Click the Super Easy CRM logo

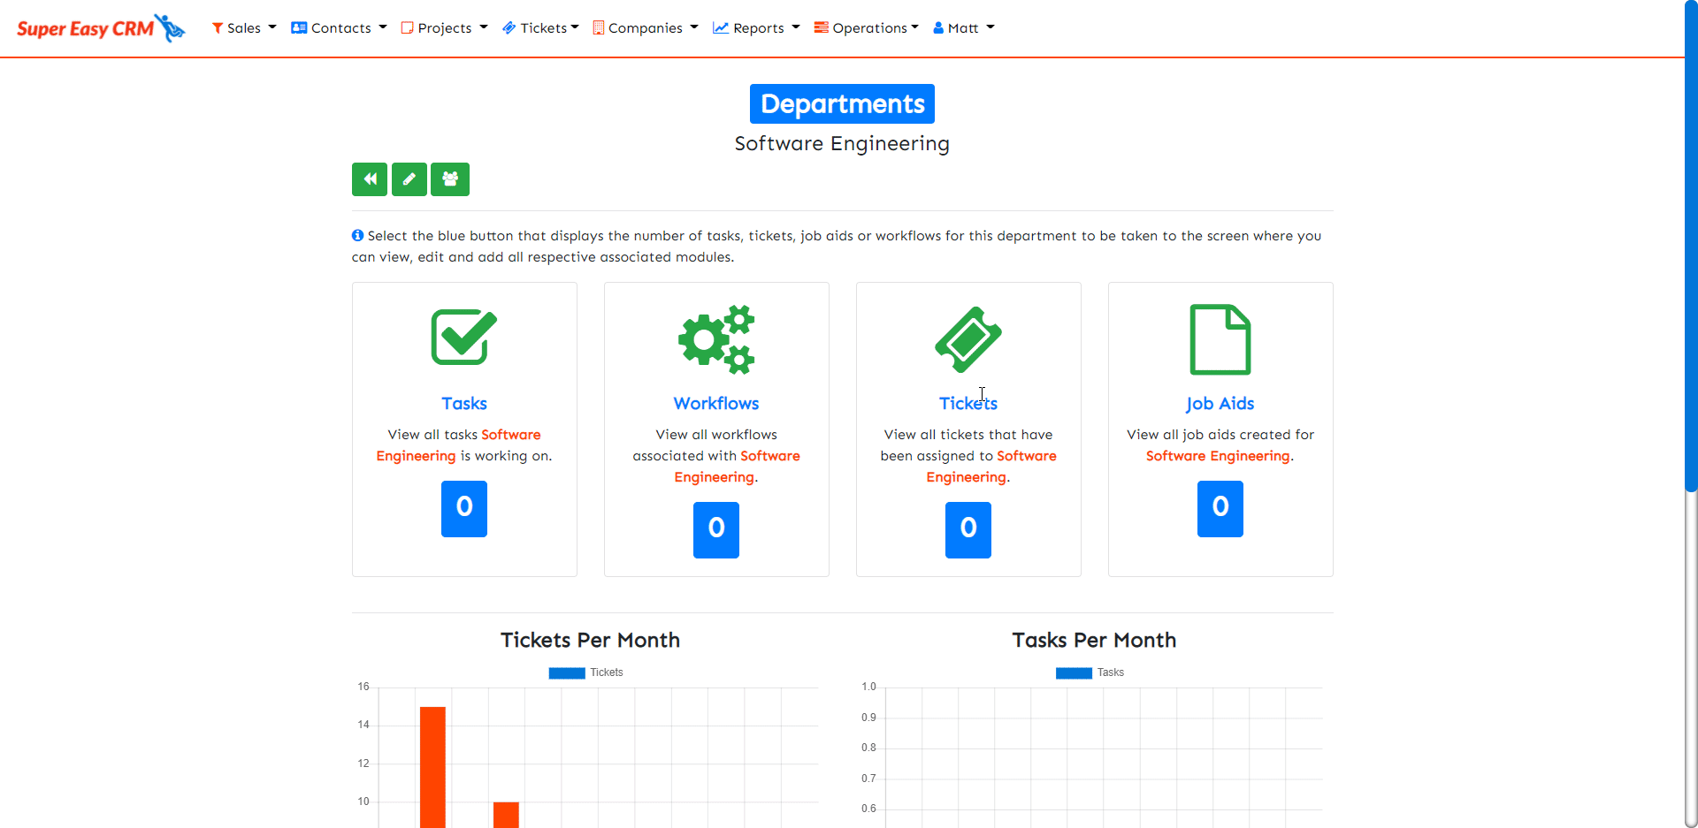point(101,28)
